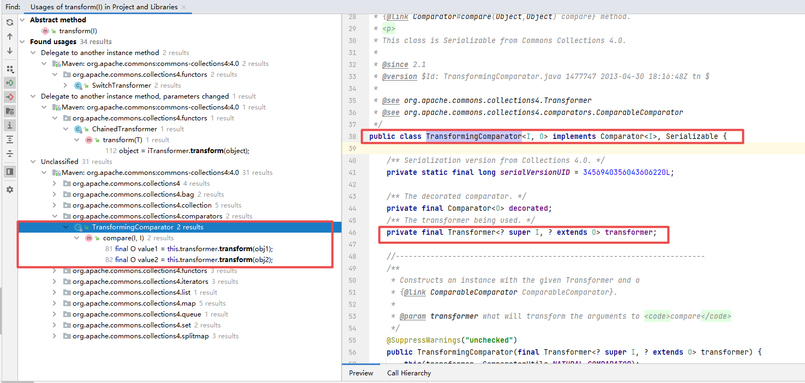The height and width of the screenshot is (383, 805).
Task: Collapse the Unclassified results group
Action: tap(33, 161)
